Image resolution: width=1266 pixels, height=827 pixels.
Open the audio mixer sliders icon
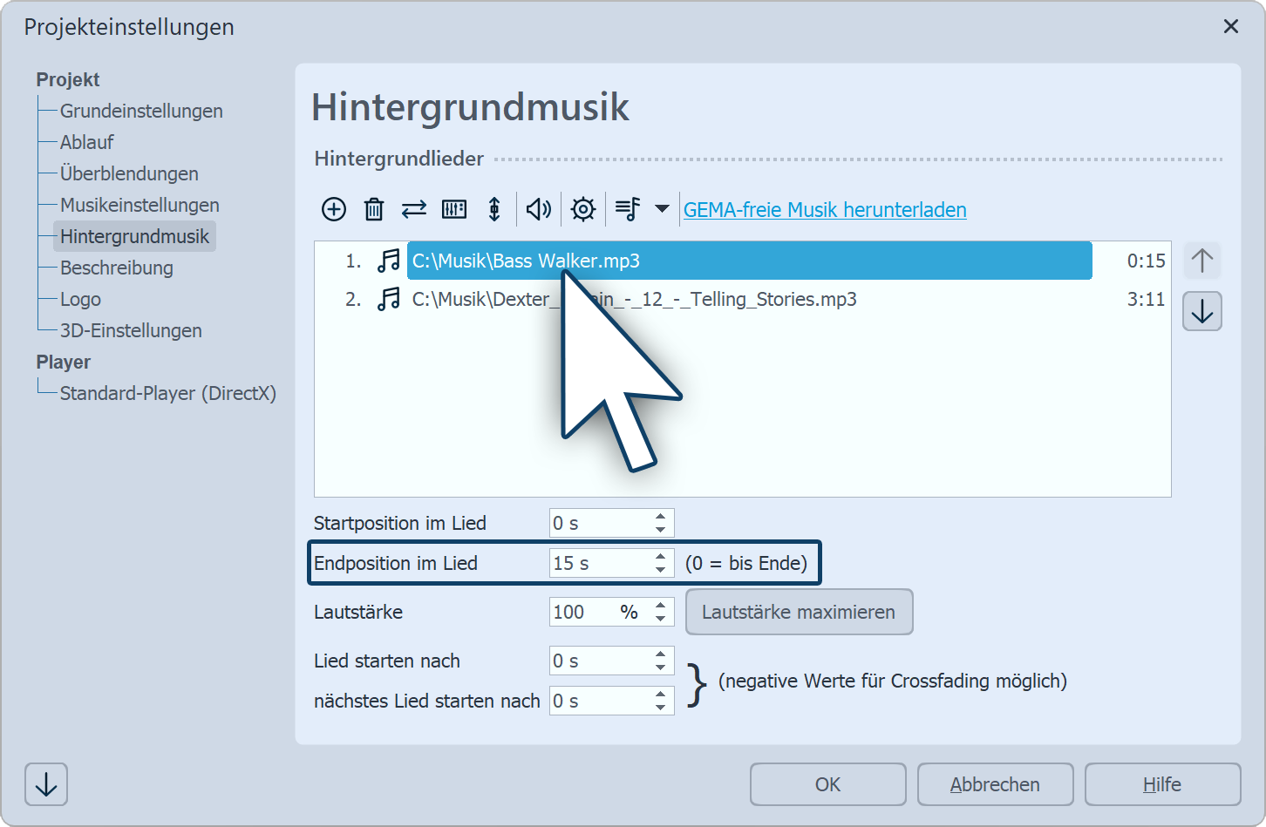pos(454,209)
